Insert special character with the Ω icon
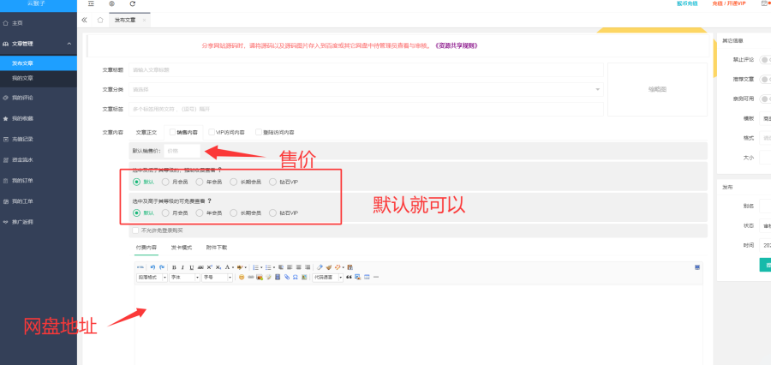The height and width of the screenshot is (365, 771). point(295,278)
